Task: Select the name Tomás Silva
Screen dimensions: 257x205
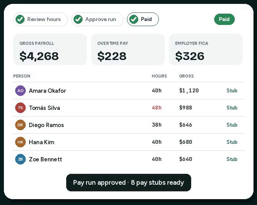Action: pyautogui.click(x=44, y=108)
